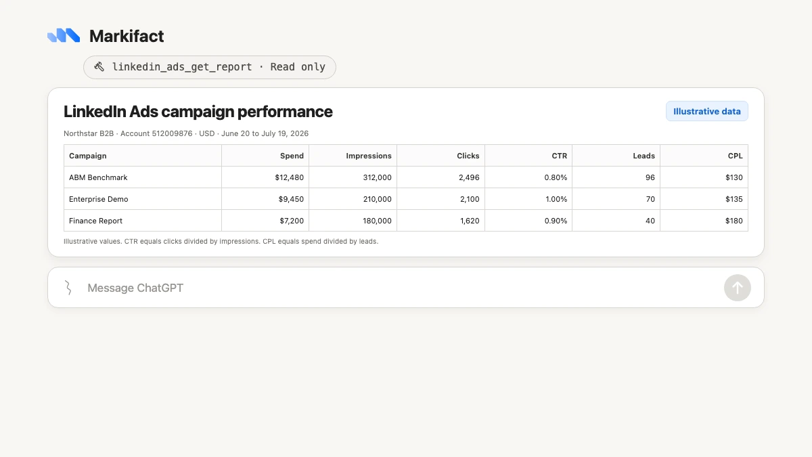Click the 1.00% CTR value
The height and width of the screenshot is (457, 812).
(x=556, y=199)
